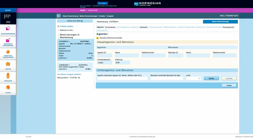Switch to the Zahlungsinfo tab
253x138 pixels.
tap(102, 30)
